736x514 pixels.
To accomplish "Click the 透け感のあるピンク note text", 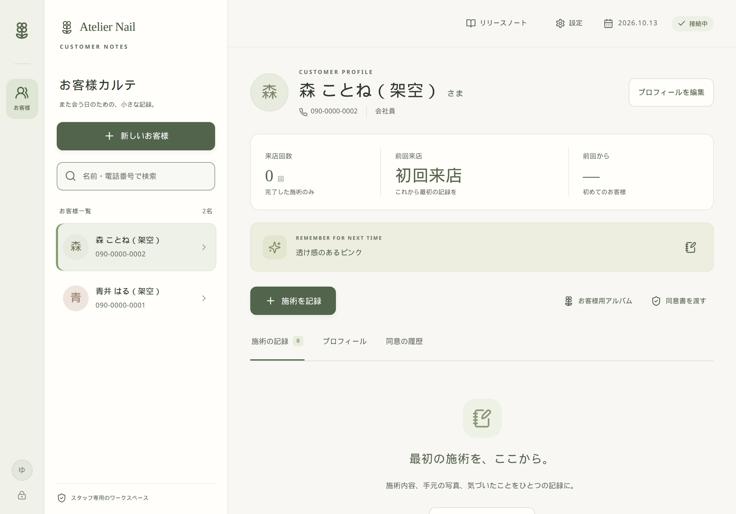I will (329, 252).
